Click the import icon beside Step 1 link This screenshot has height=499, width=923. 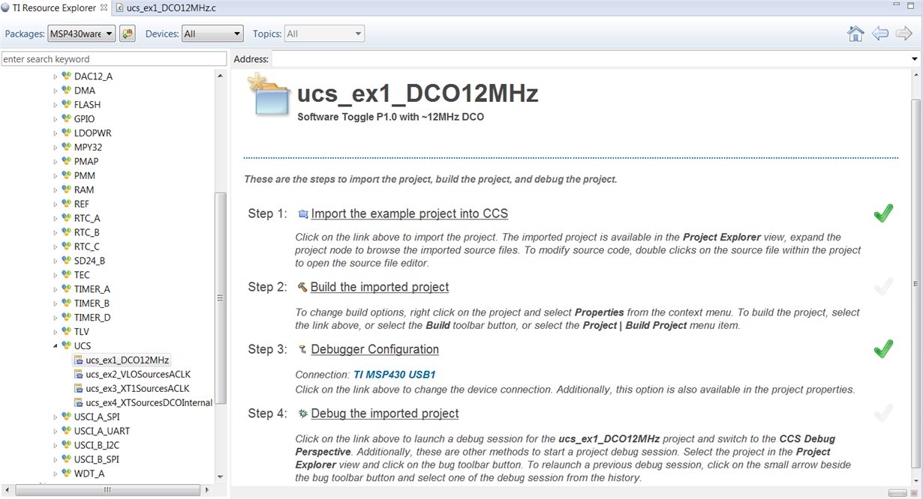303,214
